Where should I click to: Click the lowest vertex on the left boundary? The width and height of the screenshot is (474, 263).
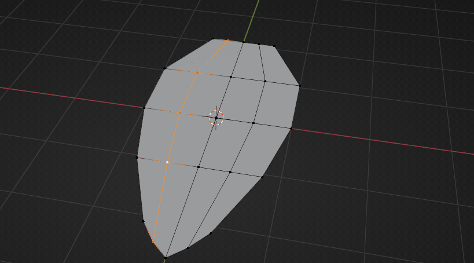point(143,221)
